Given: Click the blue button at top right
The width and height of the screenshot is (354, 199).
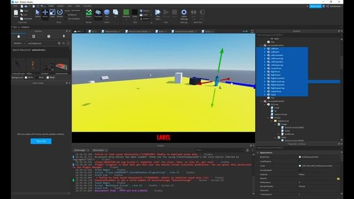Looking at the screenshot, I should (x=315, y=6).
